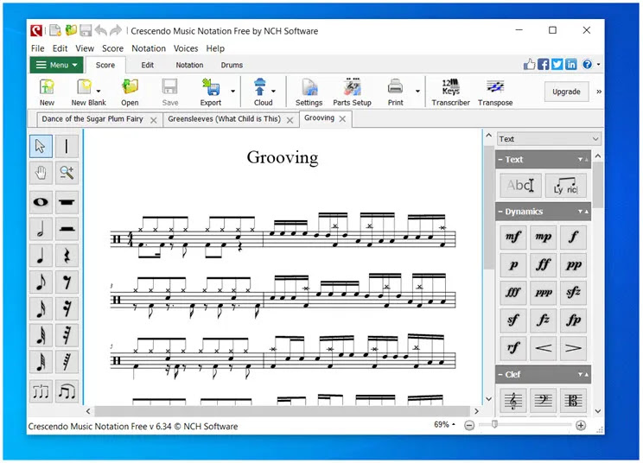Click the zoom in plus button
This screenshot has width=643, height=463.
point(581,426)
